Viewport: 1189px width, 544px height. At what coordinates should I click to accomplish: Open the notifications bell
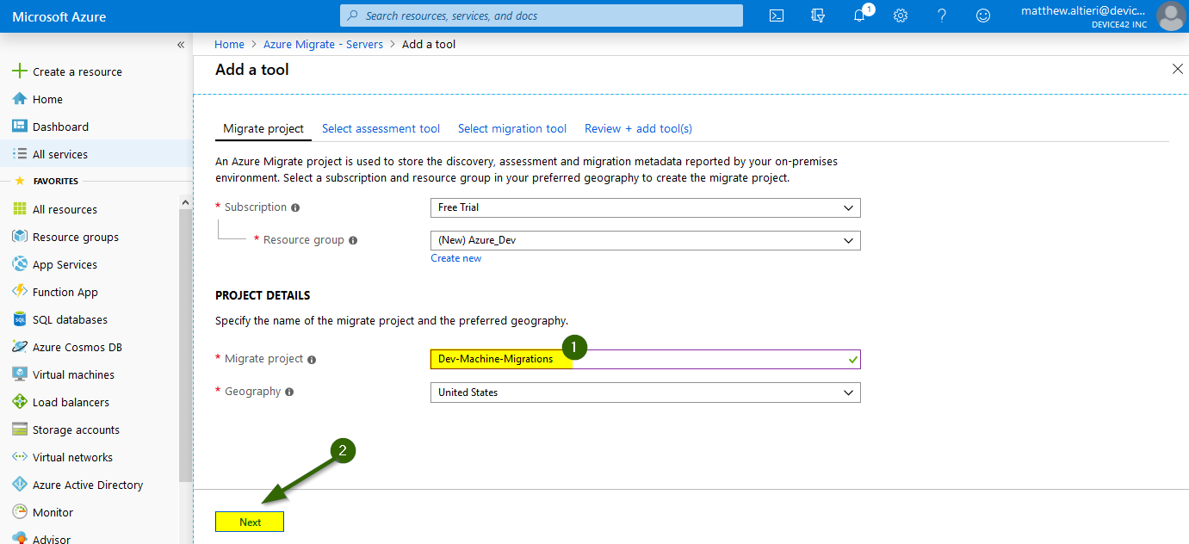pos(859,15)
